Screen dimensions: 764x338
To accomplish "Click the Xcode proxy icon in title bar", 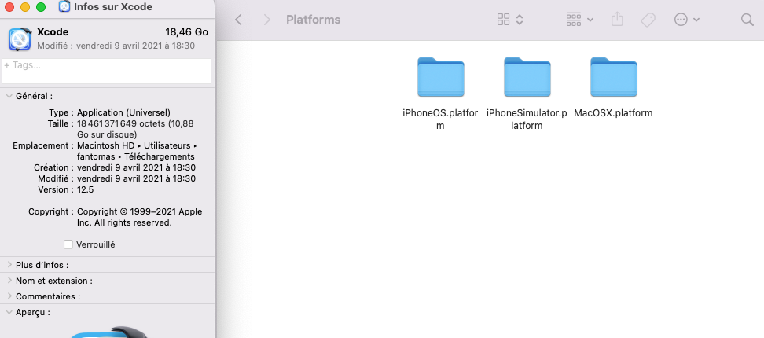I will pyautogui.click(x=64, y=7).
